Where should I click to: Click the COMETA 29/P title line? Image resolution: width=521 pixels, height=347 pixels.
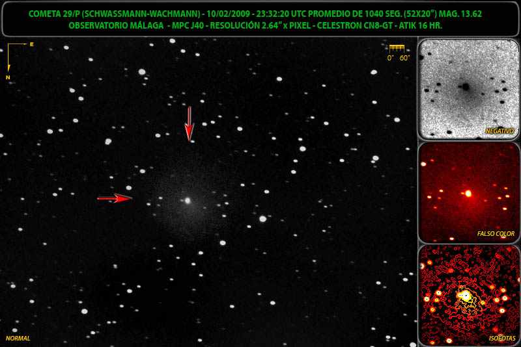click(x=255, y=14)
